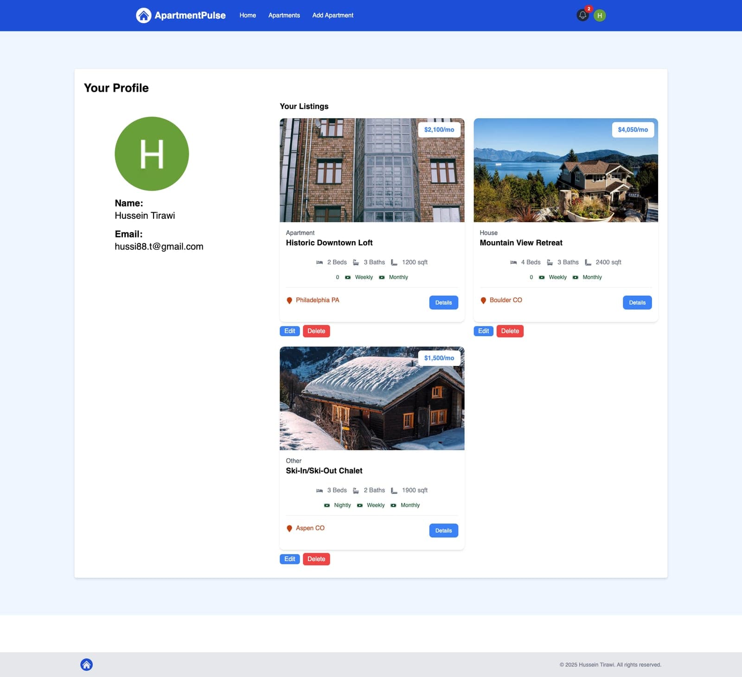Screen dimensions: 742x677
Task: Open the Mountain View Retreat lake house photo
Action: [x=566, y=170]
